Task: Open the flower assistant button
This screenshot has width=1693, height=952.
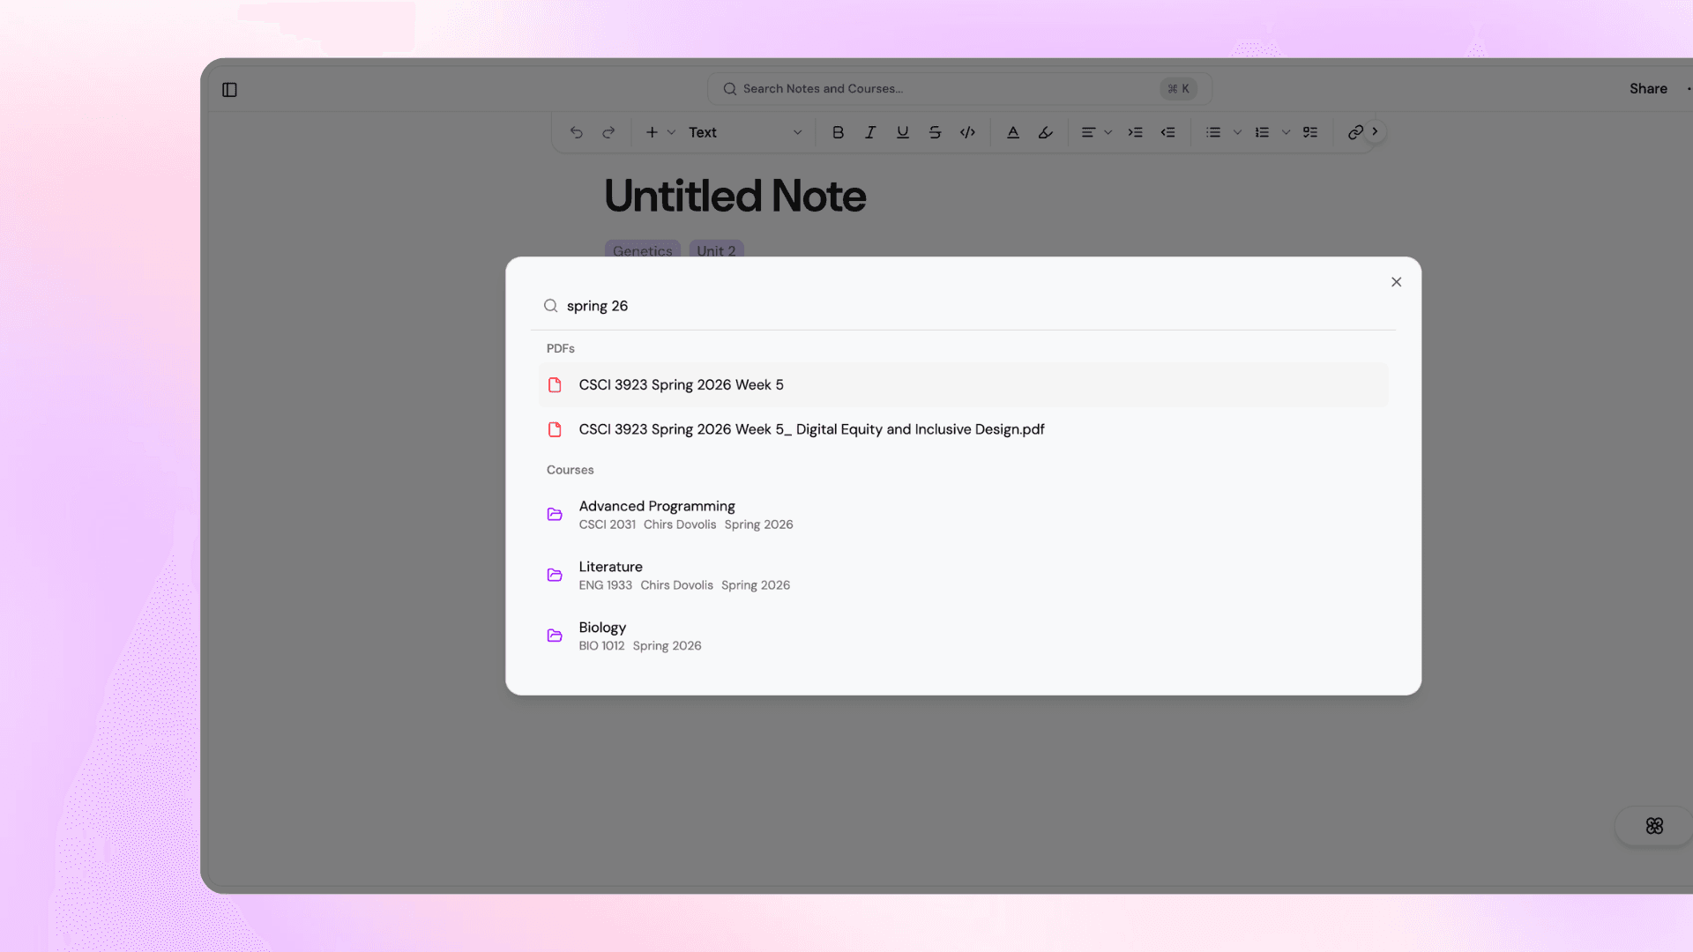Action: coord(1654,826)
